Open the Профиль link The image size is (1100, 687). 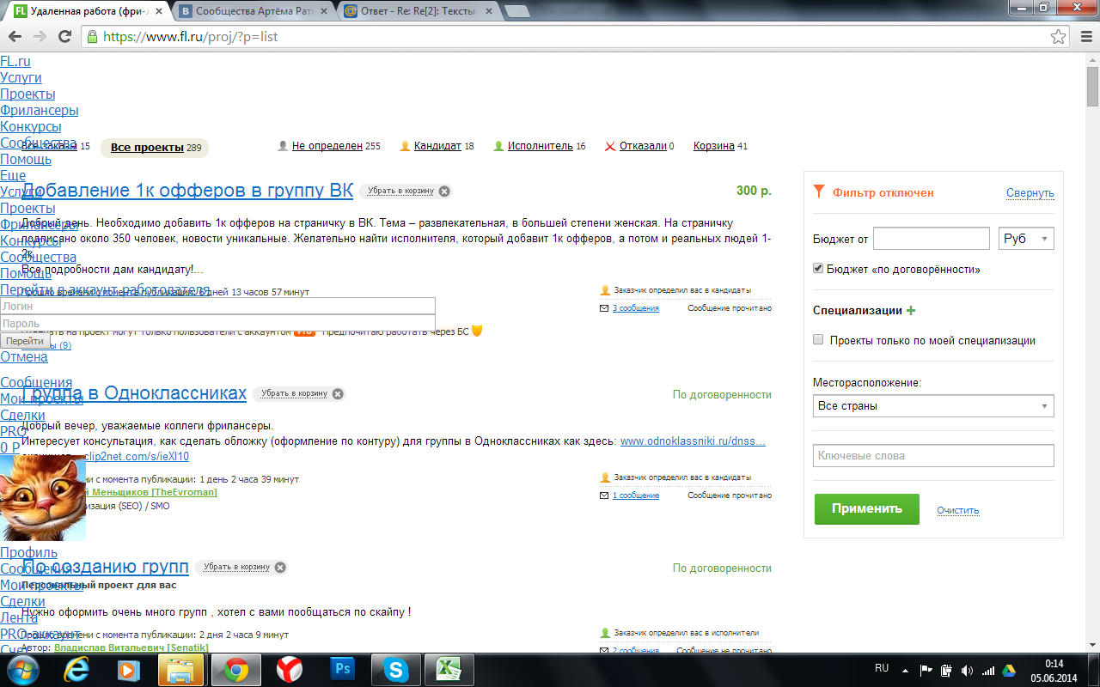[x=29, y=552]
